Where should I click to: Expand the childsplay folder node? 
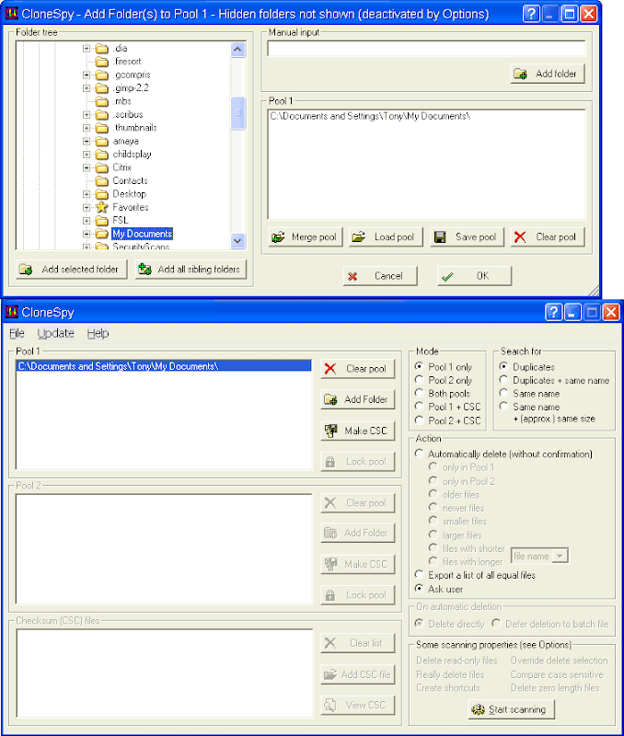87,154
